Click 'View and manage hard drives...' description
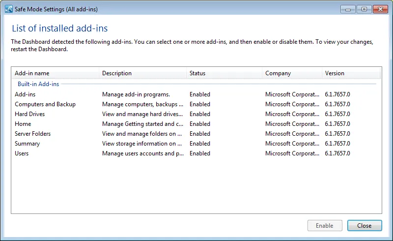 pyautogui.click(x=142, y=114)
